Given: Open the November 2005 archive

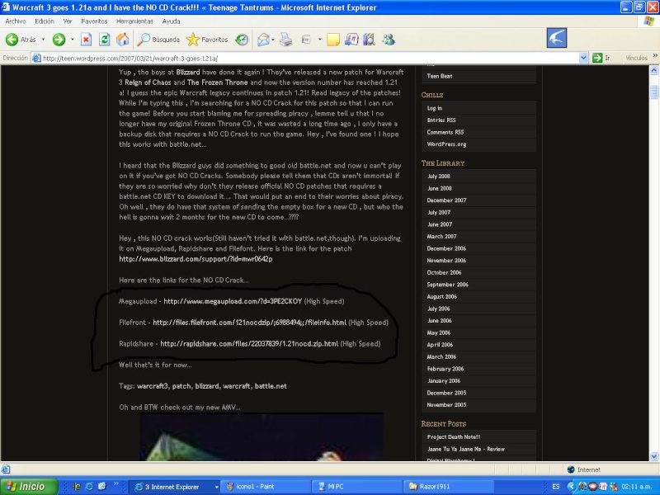Looking at the screenshot, I should [x=446, y=405].
